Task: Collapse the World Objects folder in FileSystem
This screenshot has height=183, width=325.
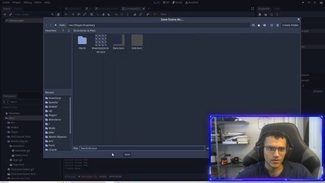Action: 6,141
